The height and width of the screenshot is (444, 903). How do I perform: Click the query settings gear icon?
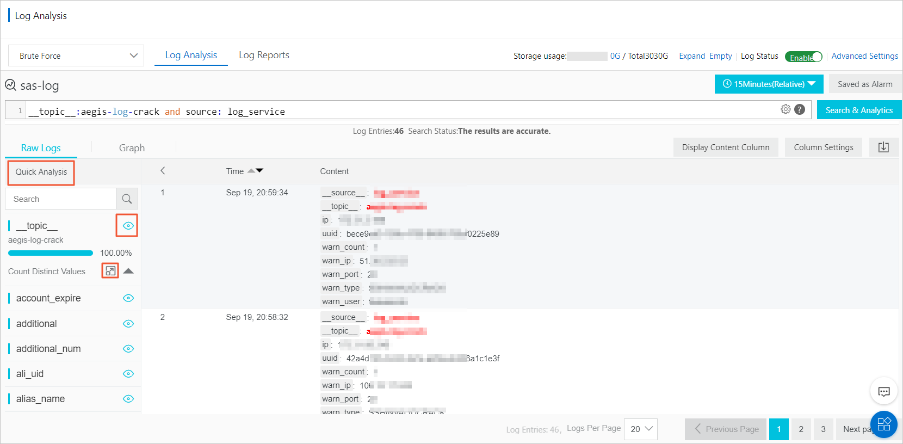coord(786,109)
